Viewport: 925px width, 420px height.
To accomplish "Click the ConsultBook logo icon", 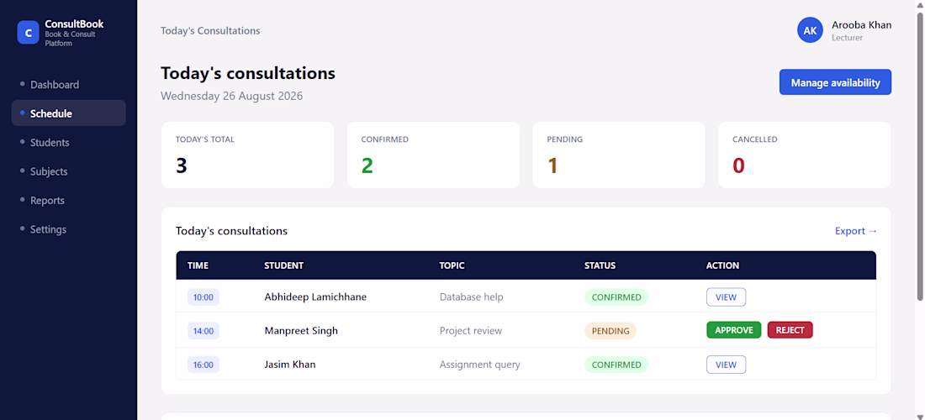I will pyautogui.click(x=28, y=33).
